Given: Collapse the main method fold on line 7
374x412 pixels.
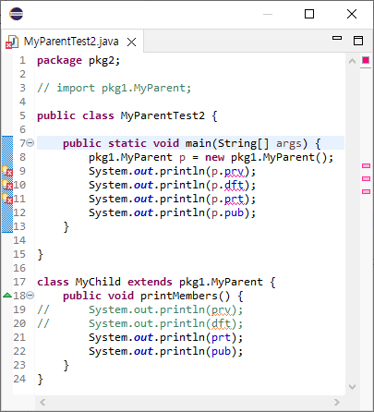Looking at the screenshot, I should coord(30,142).
